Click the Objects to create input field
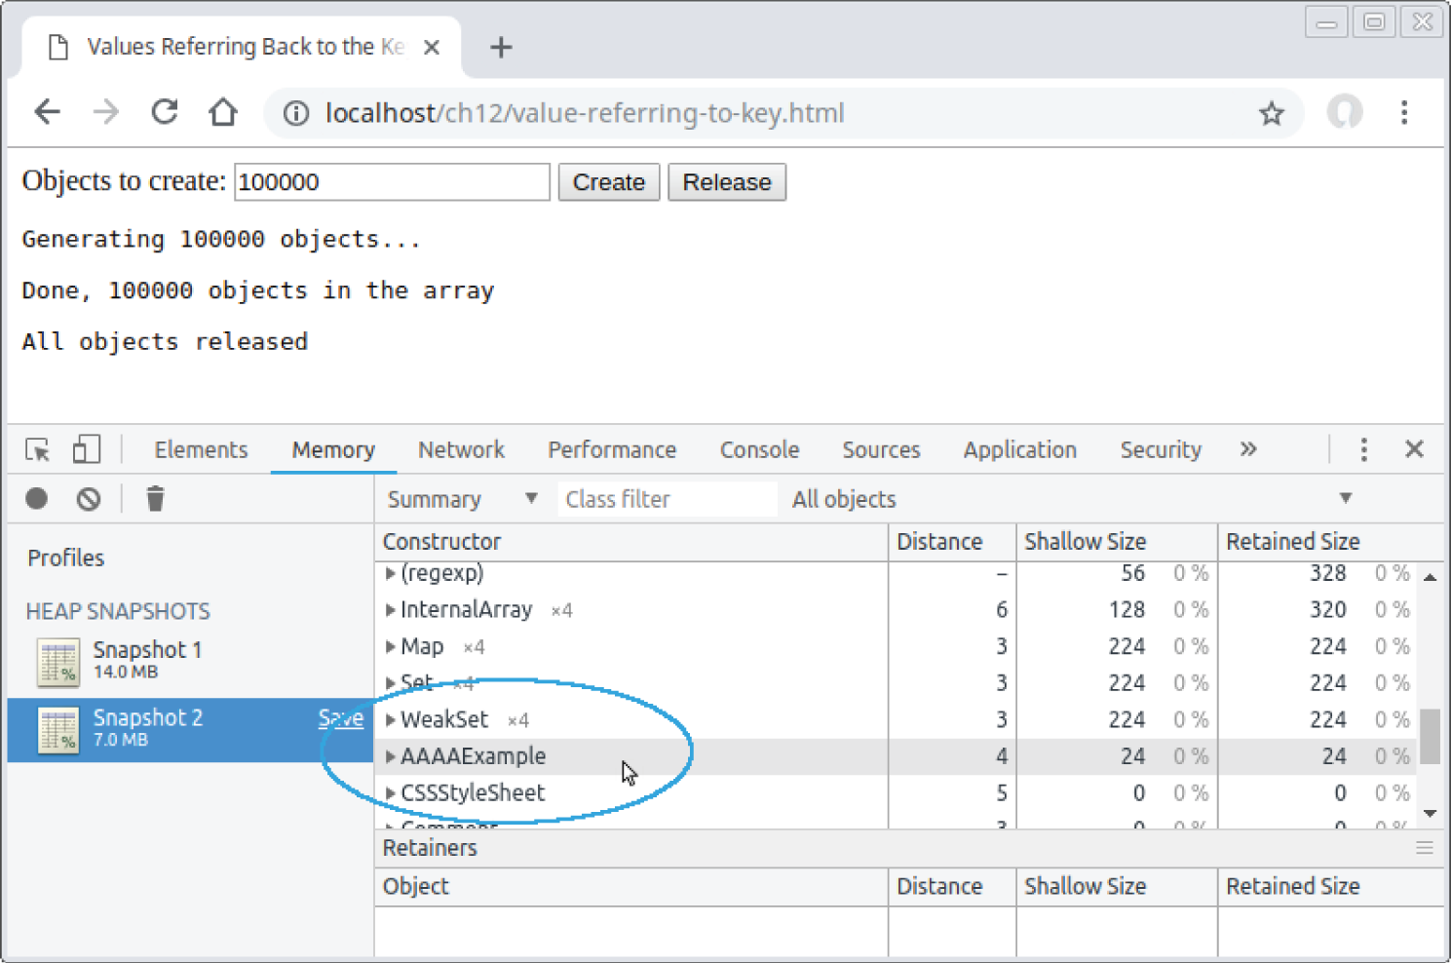Screen dimensions: 1451x963 [391, 181]
